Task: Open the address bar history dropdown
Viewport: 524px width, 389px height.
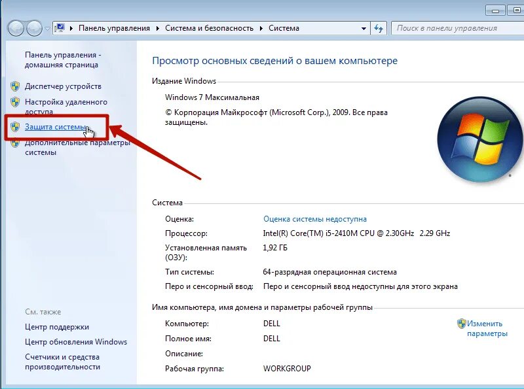Action: click(x=364, y=29)
